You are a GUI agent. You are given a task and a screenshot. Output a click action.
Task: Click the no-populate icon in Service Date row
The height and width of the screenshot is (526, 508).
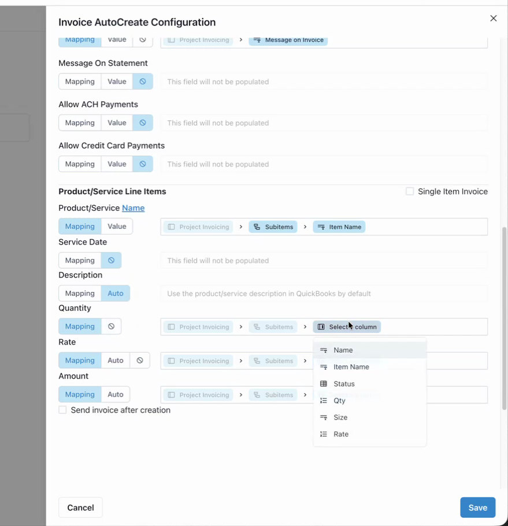click(x=112, y=260)
